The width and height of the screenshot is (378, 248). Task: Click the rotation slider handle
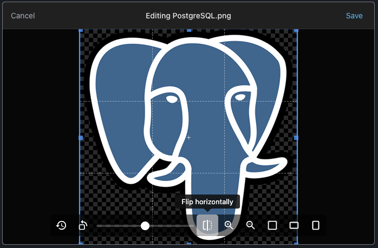click(x=145, y=226)
